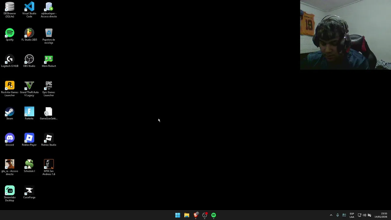The height and width of the screenshot is (220, 391).
Task: Click the Discord desktop icon
Action: pyautogui.click(x=10, y=140)
